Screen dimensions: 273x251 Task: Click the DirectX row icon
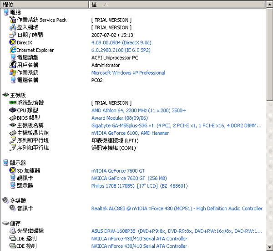(13, 42)
